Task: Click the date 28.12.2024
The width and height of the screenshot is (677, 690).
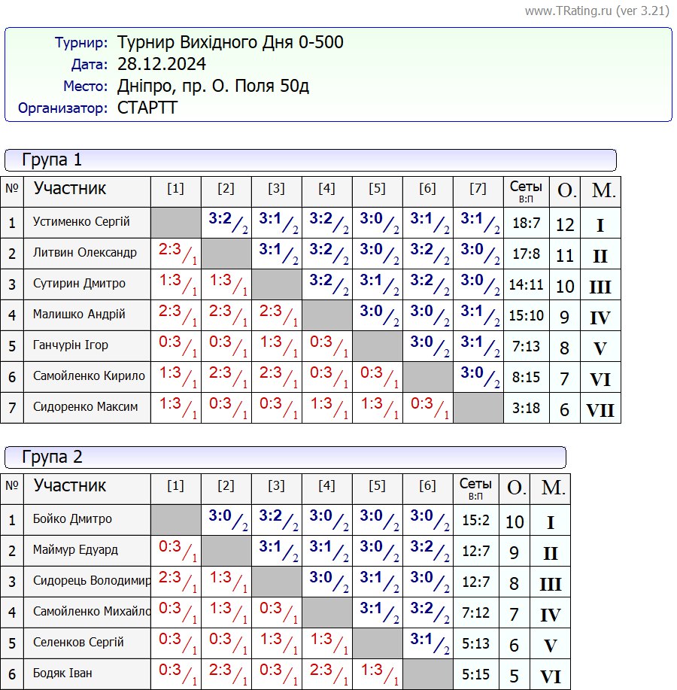Action: [162, 64]
